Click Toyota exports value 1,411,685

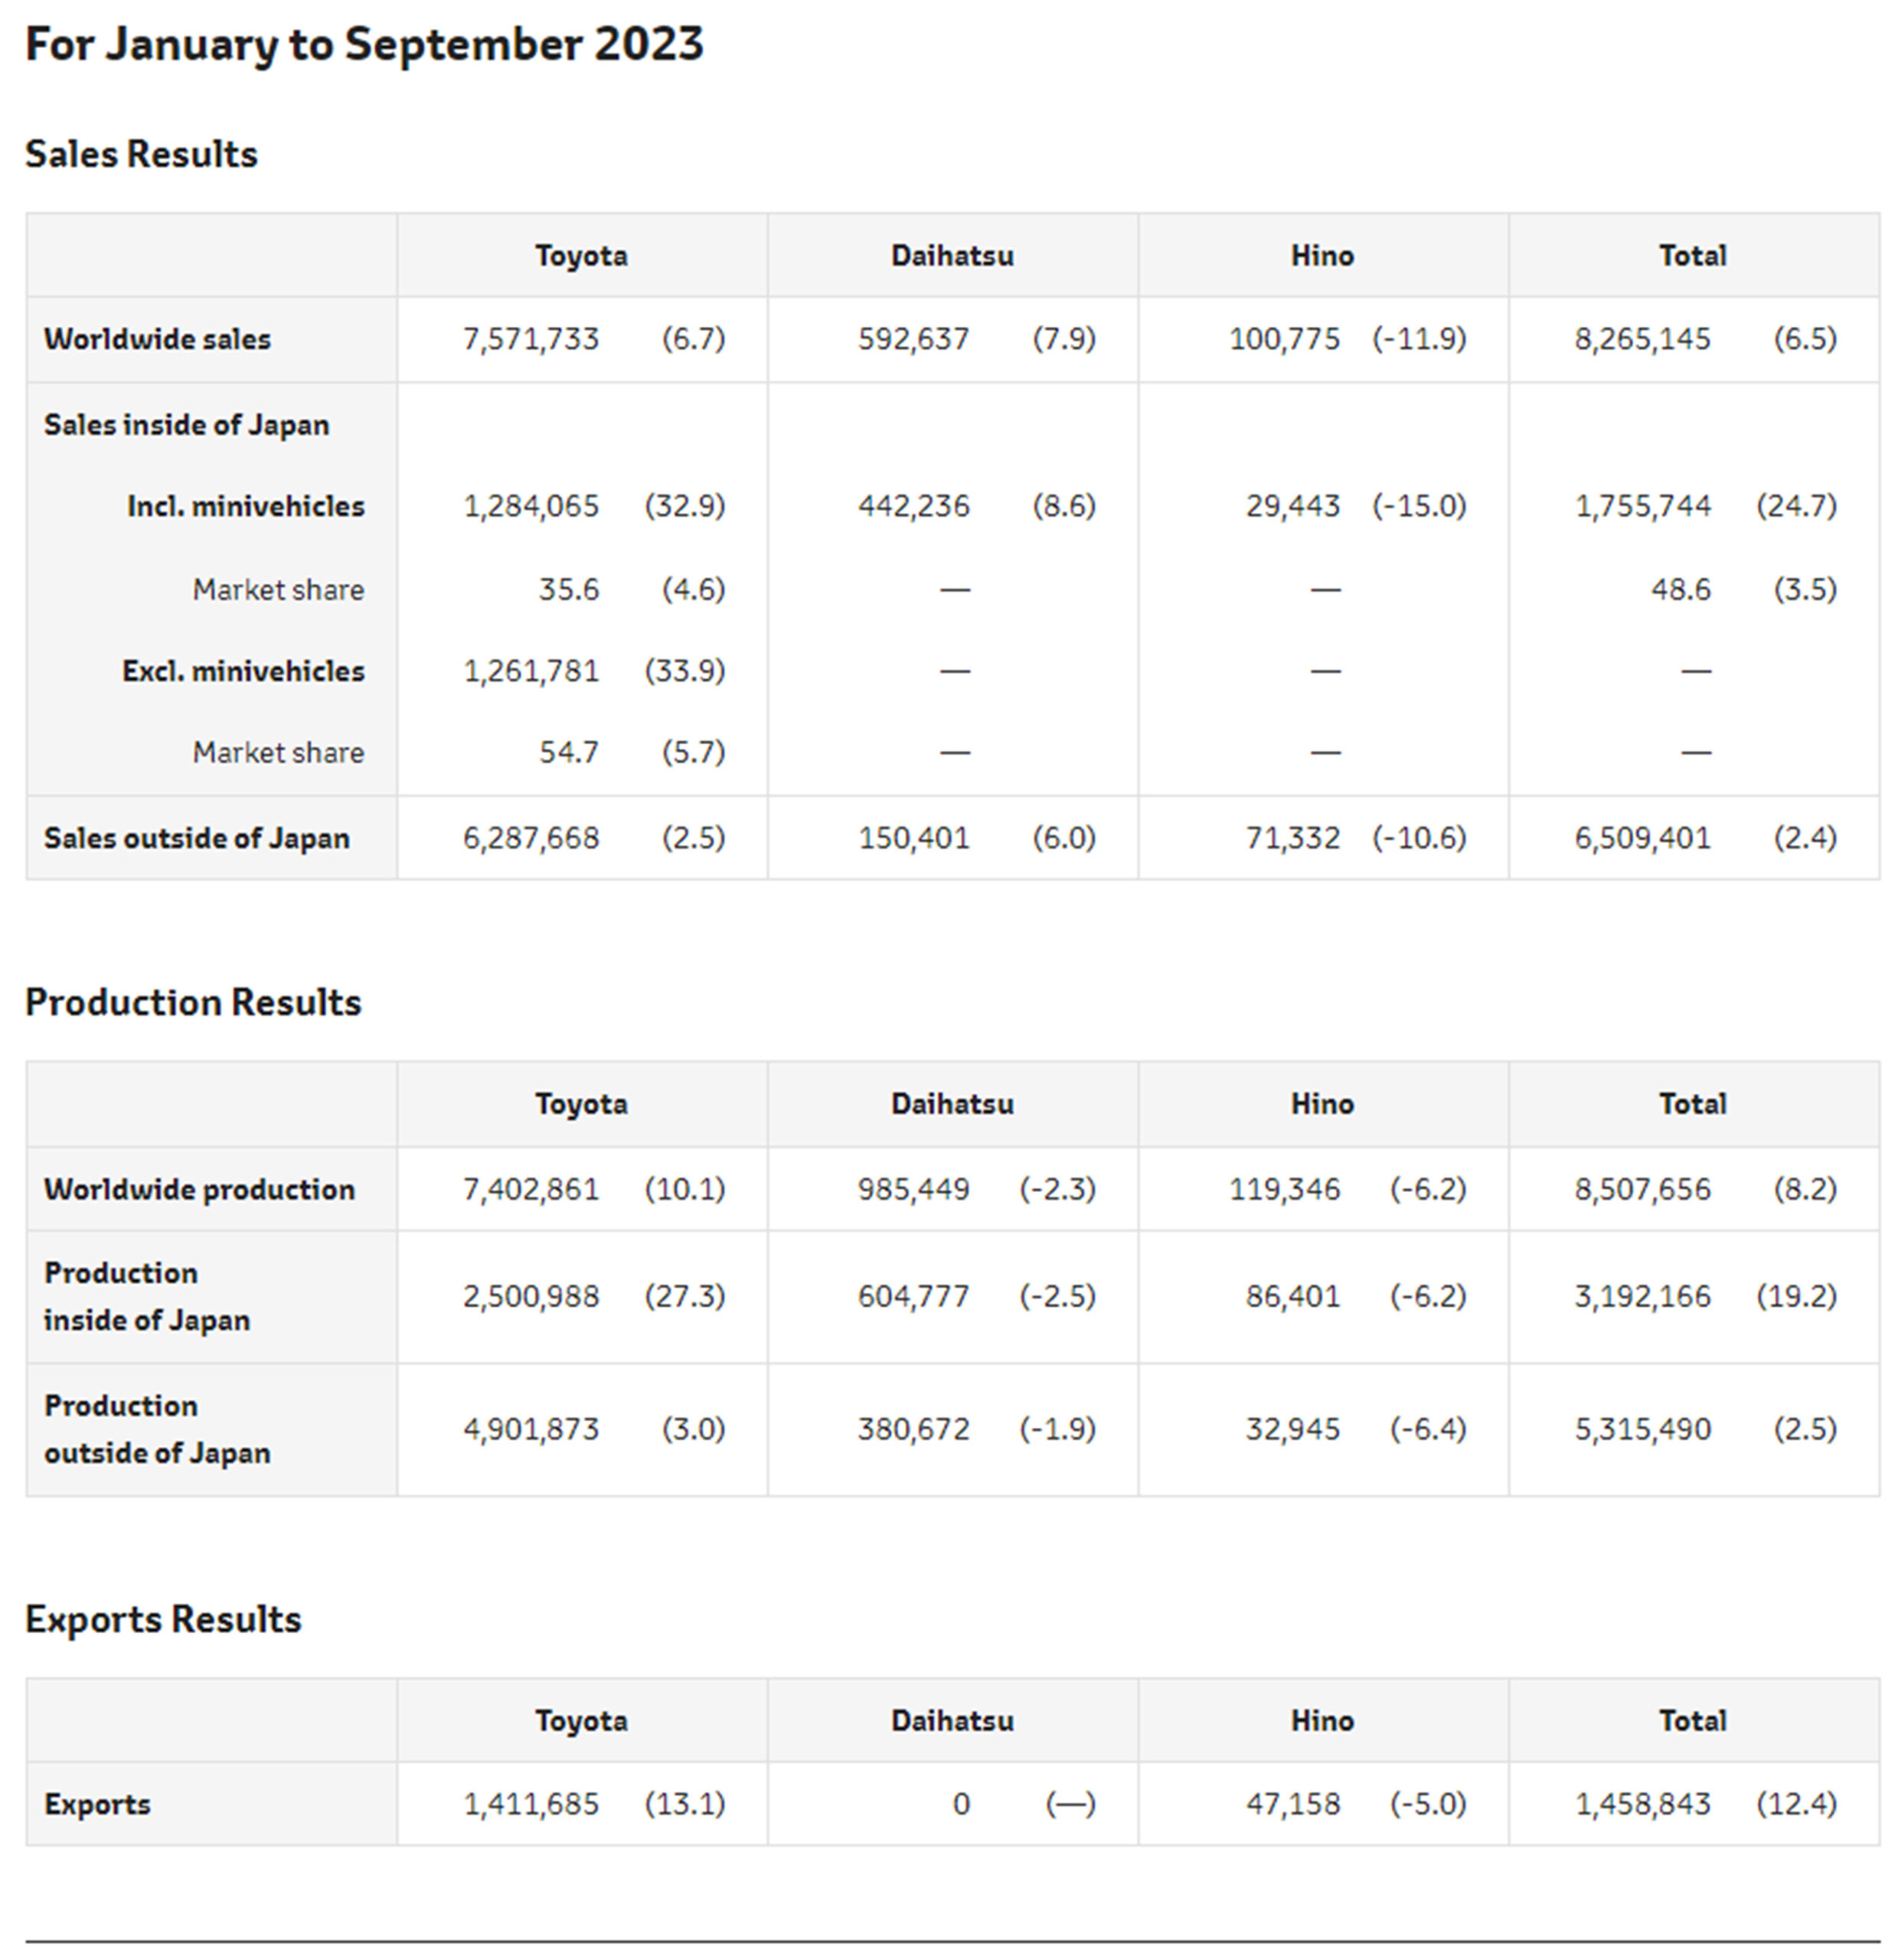[x=531, y=1804]
